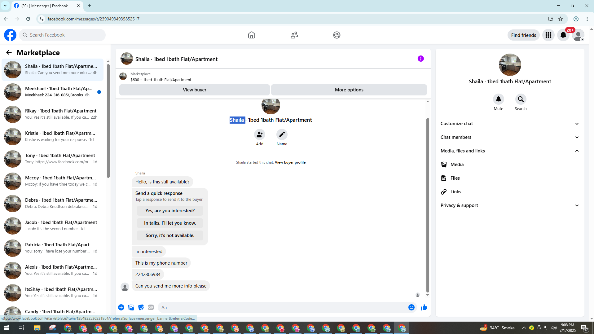Show hidden system tray icons
Viewport: 594px width, 334px height.
click(524, 328)
